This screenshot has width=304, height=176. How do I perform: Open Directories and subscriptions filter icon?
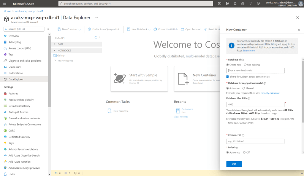click(x=227, y=4)
